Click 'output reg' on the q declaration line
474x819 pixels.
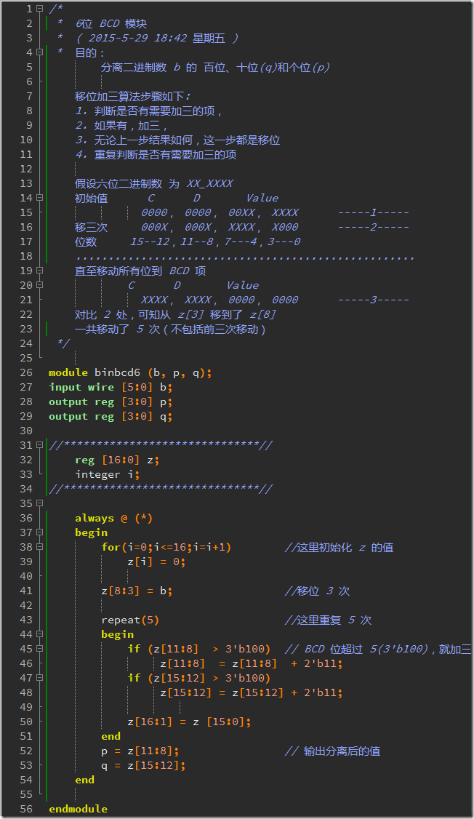81,416
